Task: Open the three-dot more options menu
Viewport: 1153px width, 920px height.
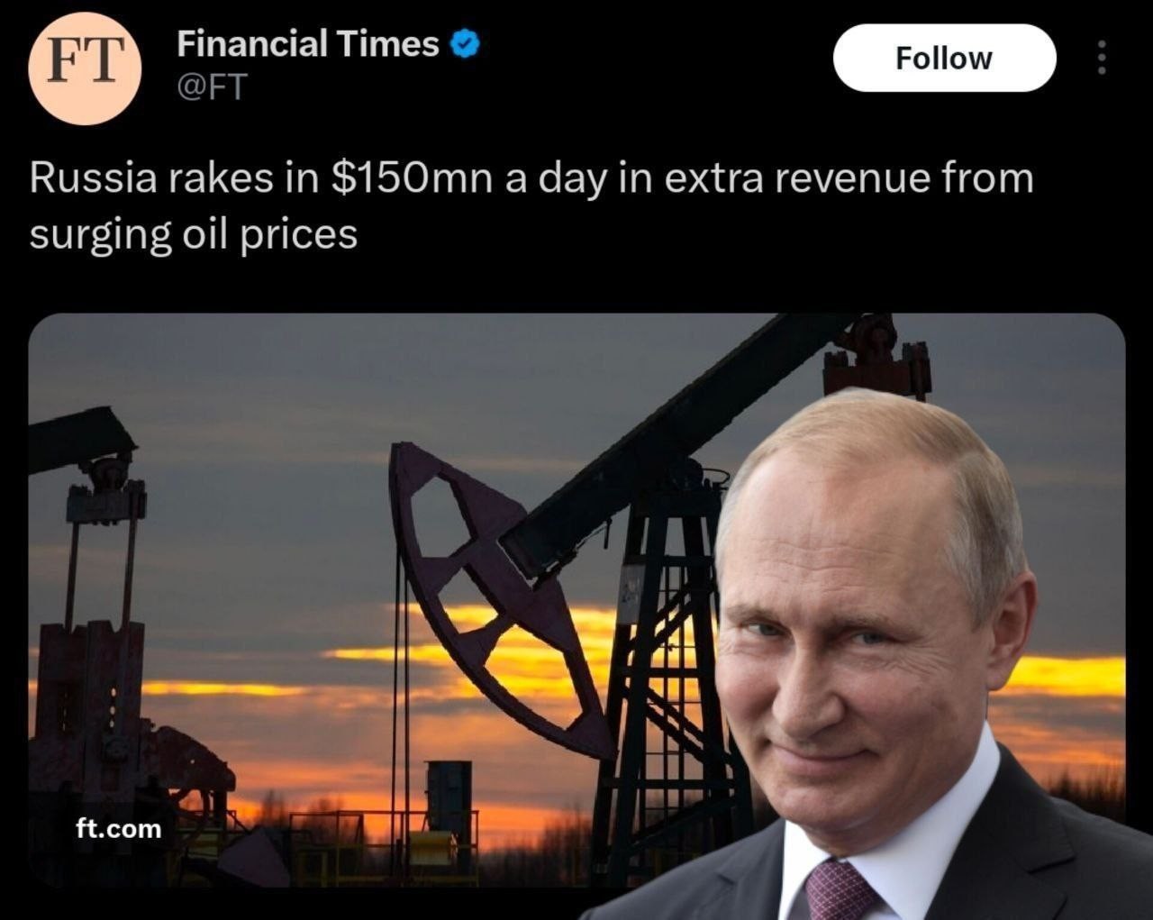Action: [x=1099, y=59]
